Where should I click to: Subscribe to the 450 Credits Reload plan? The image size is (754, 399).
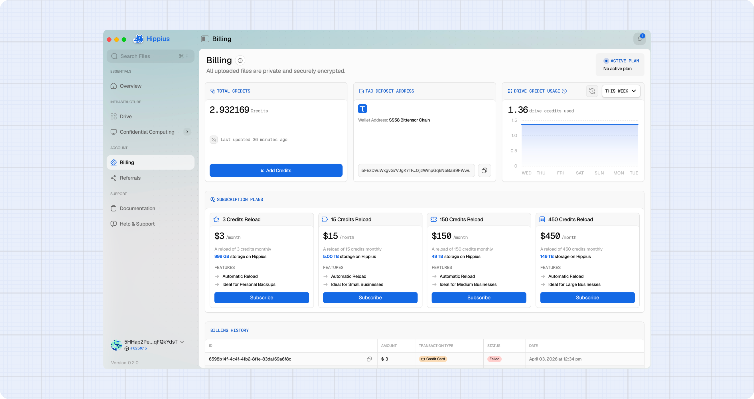(x=587, y=298)
